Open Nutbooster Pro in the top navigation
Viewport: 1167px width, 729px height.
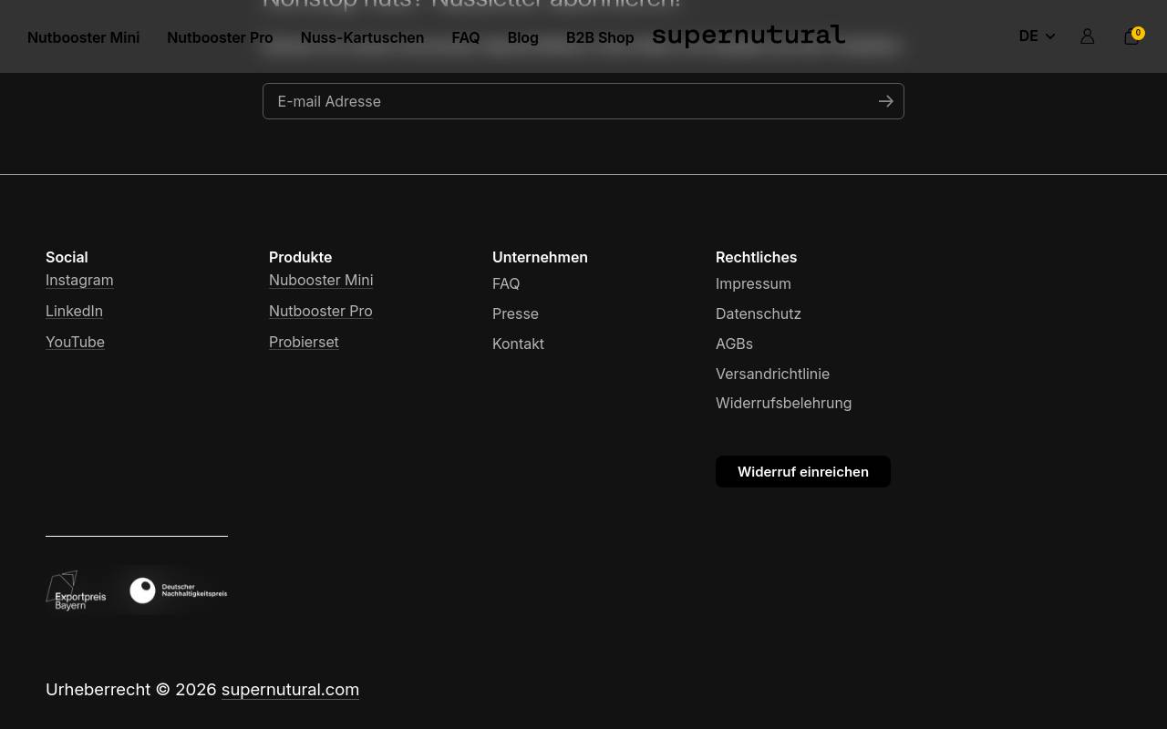click(220, 37)
